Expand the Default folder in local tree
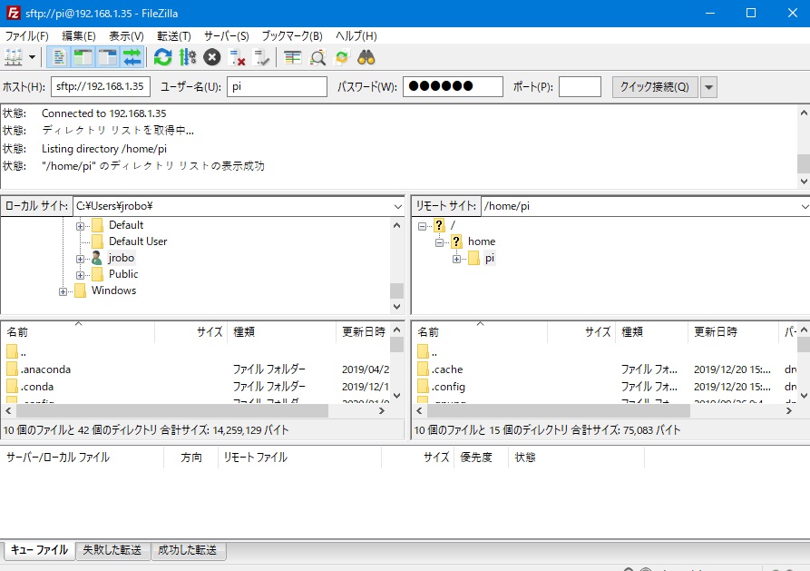The image size is (810, 571). [80, 226]
